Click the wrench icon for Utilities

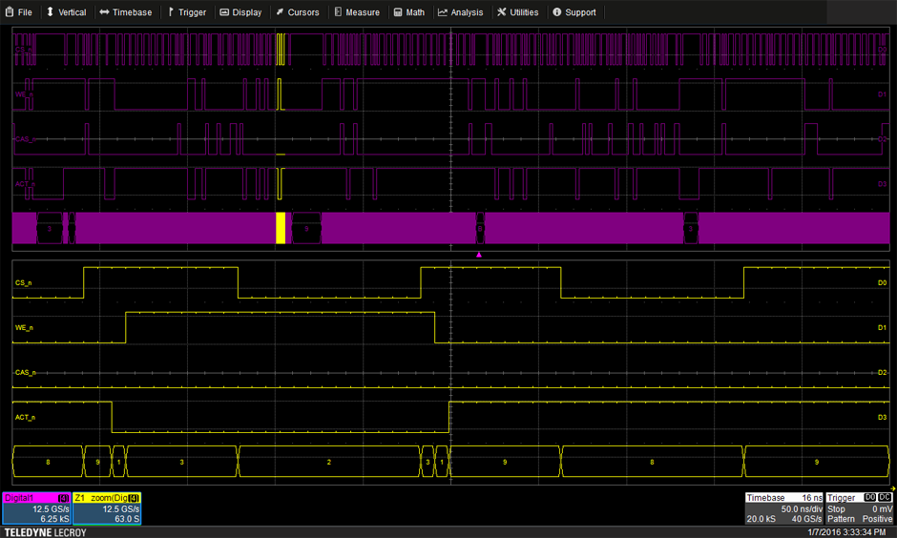[502, 12]
